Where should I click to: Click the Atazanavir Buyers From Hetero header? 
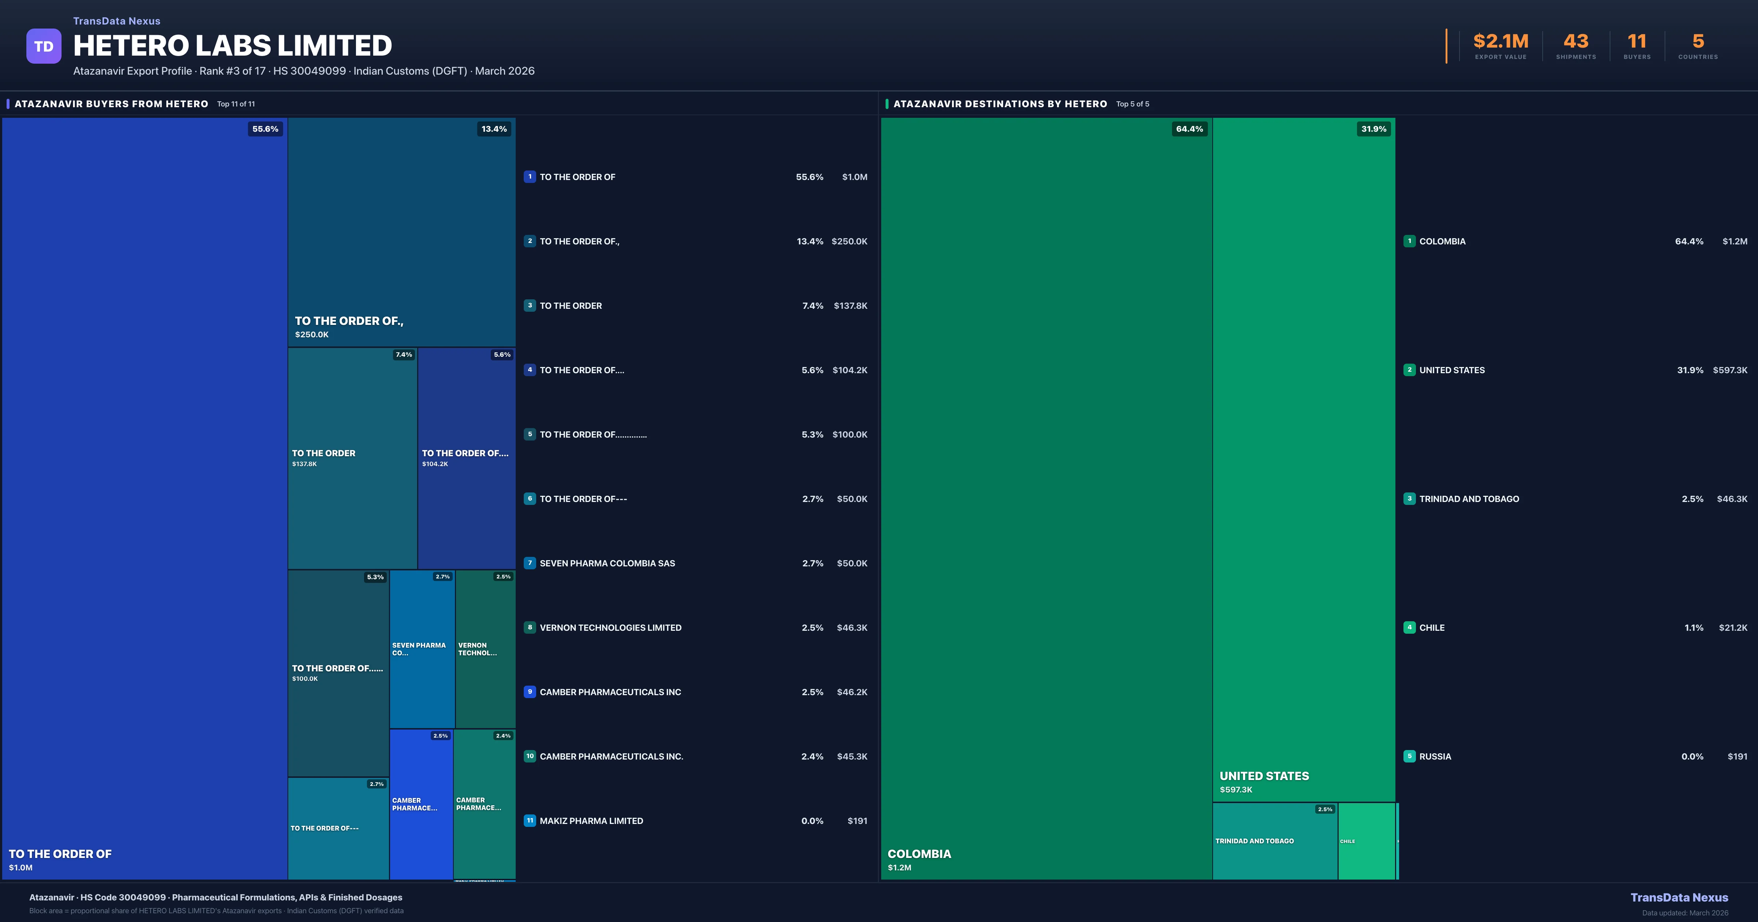[x=111, y=104]
